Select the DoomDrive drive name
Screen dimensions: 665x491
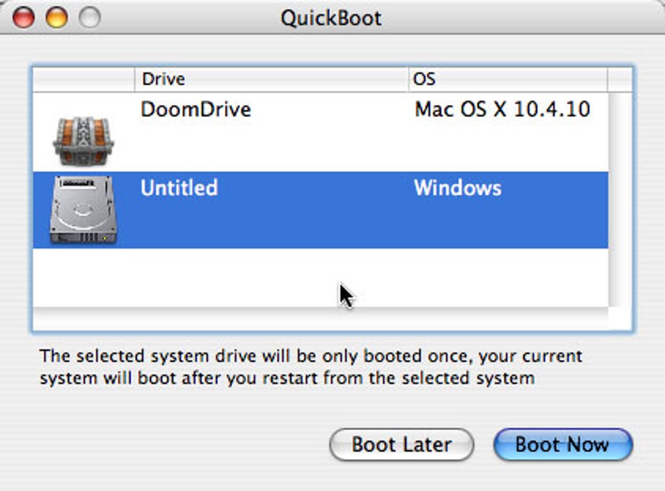(196, 109)
